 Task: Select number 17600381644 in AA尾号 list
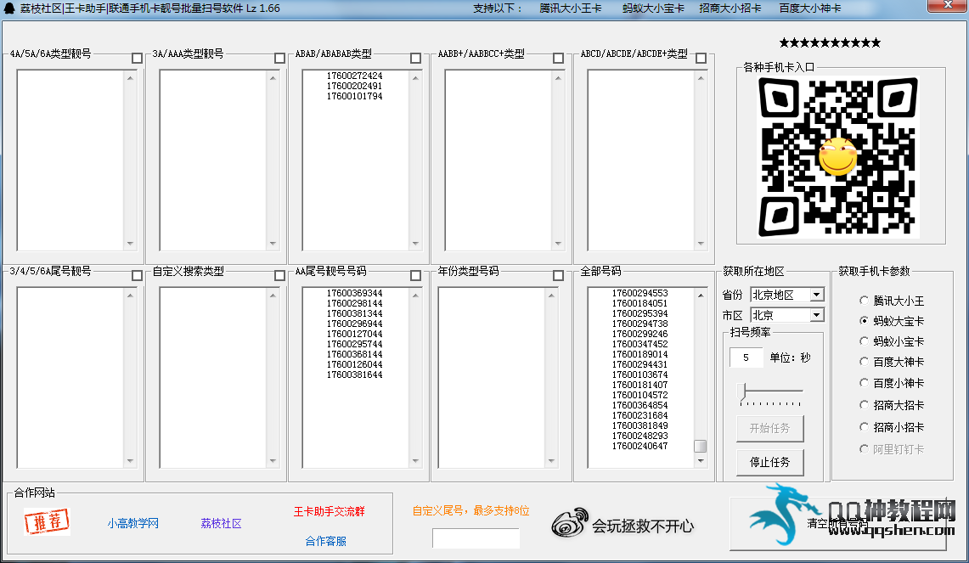click(x=355, y=374)
